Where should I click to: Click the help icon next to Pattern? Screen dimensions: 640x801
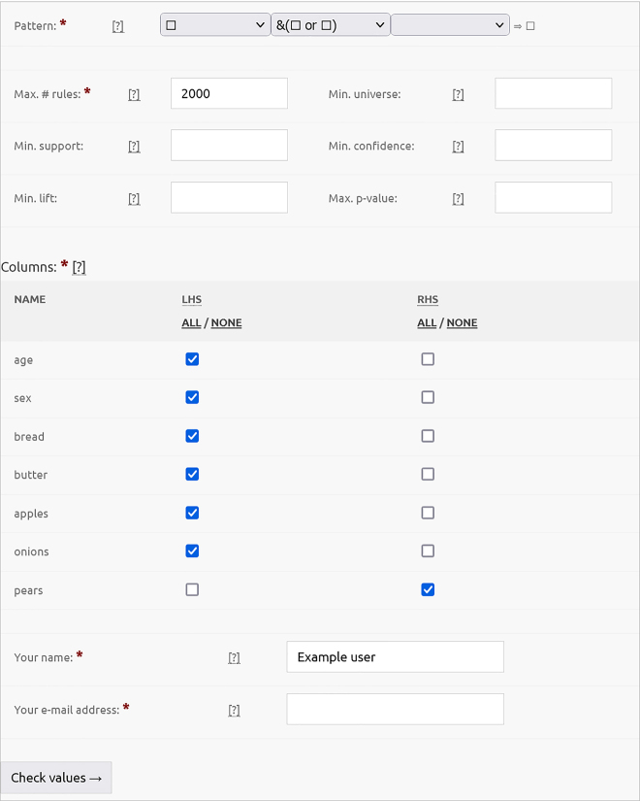tap(117, 26)
